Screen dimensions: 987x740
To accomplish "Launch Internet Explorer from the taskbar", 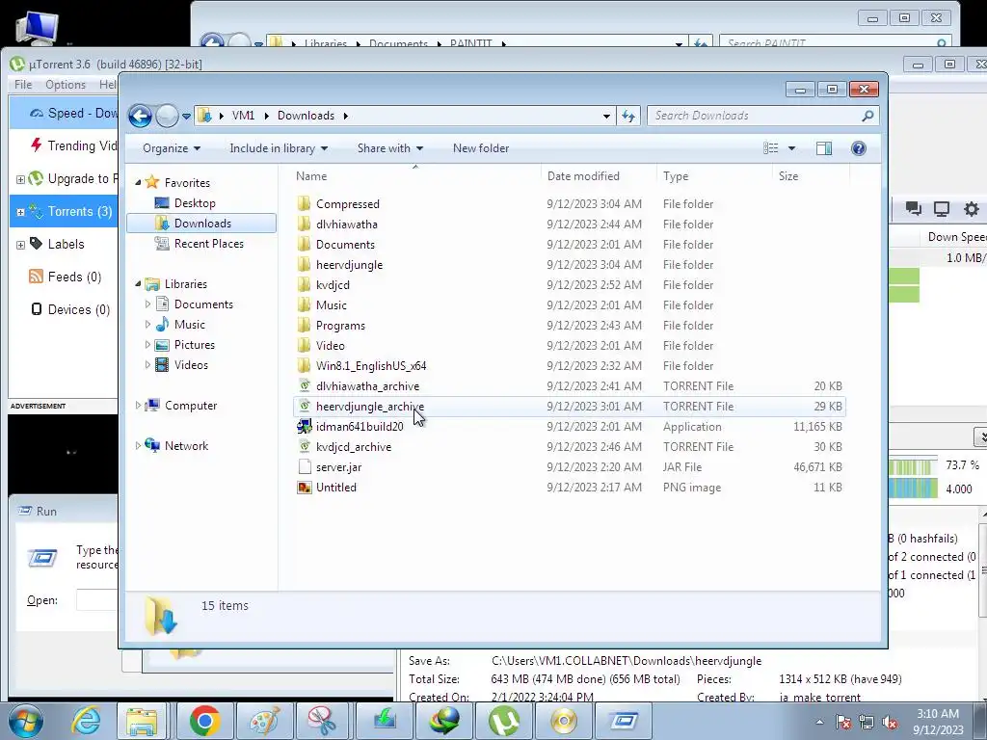I will (86, 721).
